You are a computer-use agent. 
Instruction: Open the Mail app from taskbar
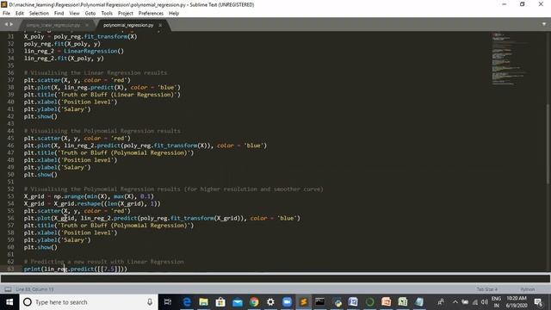238,302
